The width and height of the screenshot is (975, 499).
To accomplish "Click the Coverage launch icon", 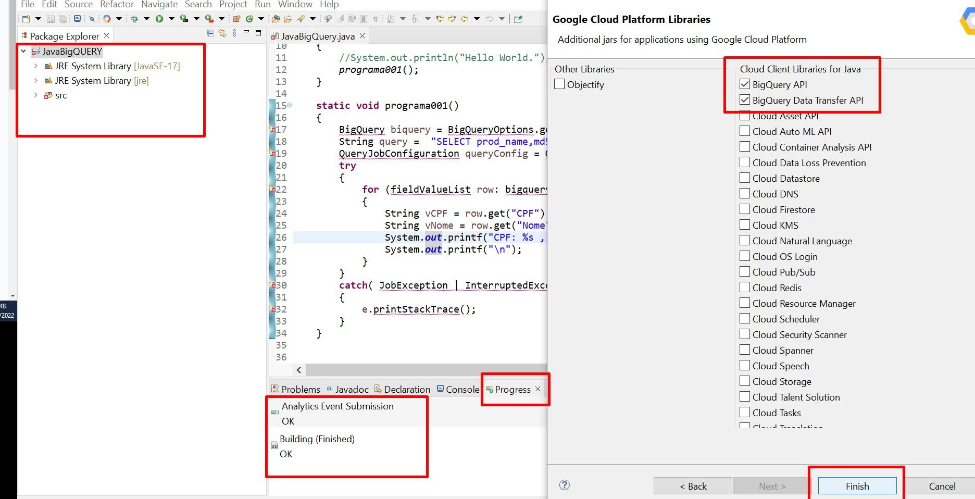I will click(x=184, y=19).
